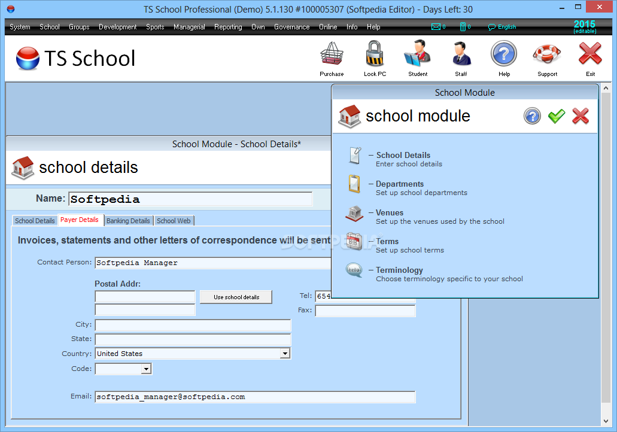Open the Terminology module link
617x432 pixels.
pos(399,270)
